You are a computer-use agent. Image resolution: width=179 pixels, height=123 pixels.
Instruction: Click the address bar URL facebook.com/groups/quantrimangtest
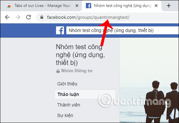pos(88,17)
